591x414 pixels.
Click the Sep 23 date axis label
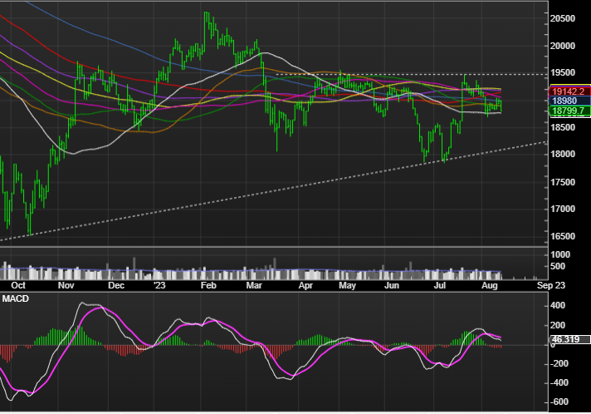[x=550, y=285]
